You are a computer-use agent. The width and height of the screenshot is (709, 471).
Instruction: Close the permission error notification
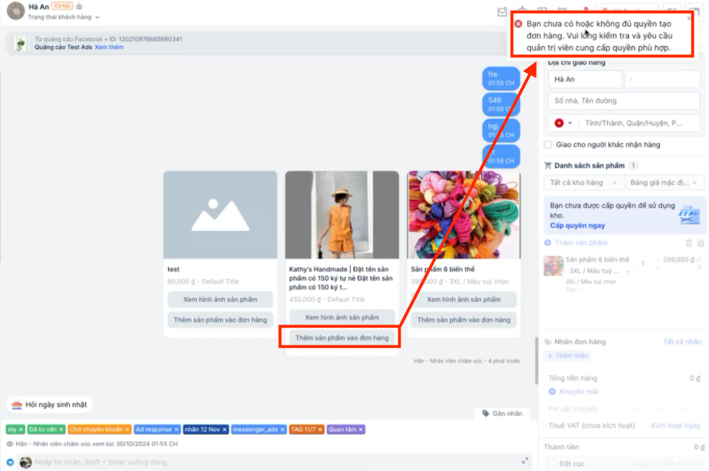click(689, 18)
